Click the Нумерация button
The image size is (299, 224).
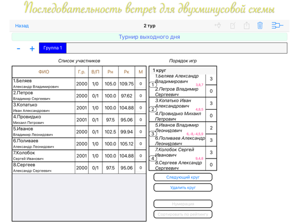(x=183, y=204)
